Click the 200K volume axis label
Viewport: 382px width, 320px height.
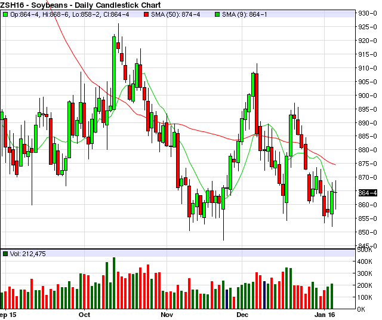tap(365, 285)
